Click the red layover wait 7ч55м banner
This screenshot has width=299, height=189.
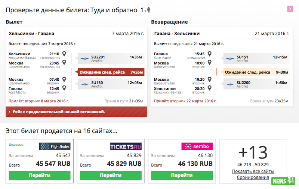click(x=111, y=72)
